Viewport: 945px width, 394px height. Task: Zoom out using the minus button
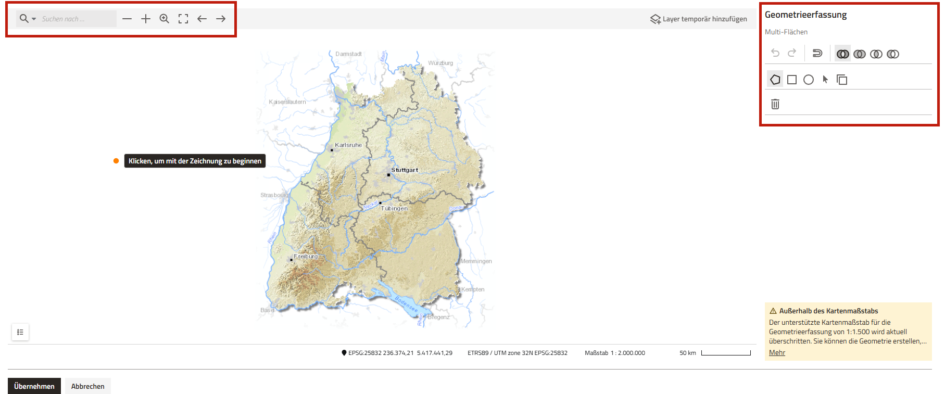pyautogui.click(x=127, y=19)
